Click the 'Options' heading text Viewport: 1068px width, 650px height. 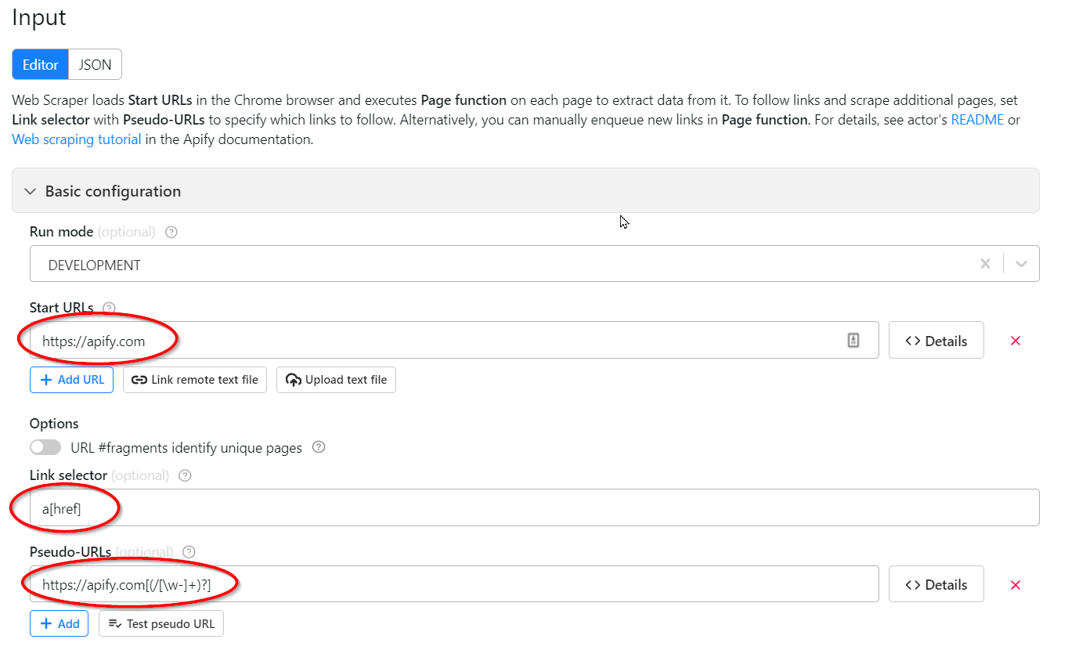[x=54, y=423]
